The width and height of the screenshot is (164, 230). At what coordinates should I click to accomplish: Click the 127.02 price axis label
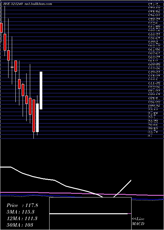154,49
